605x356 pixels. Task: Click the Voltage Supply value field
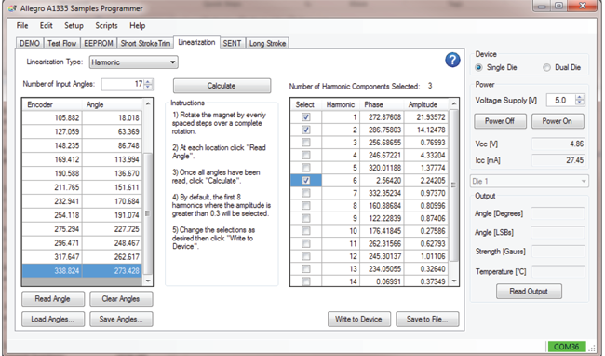point(560,101)
